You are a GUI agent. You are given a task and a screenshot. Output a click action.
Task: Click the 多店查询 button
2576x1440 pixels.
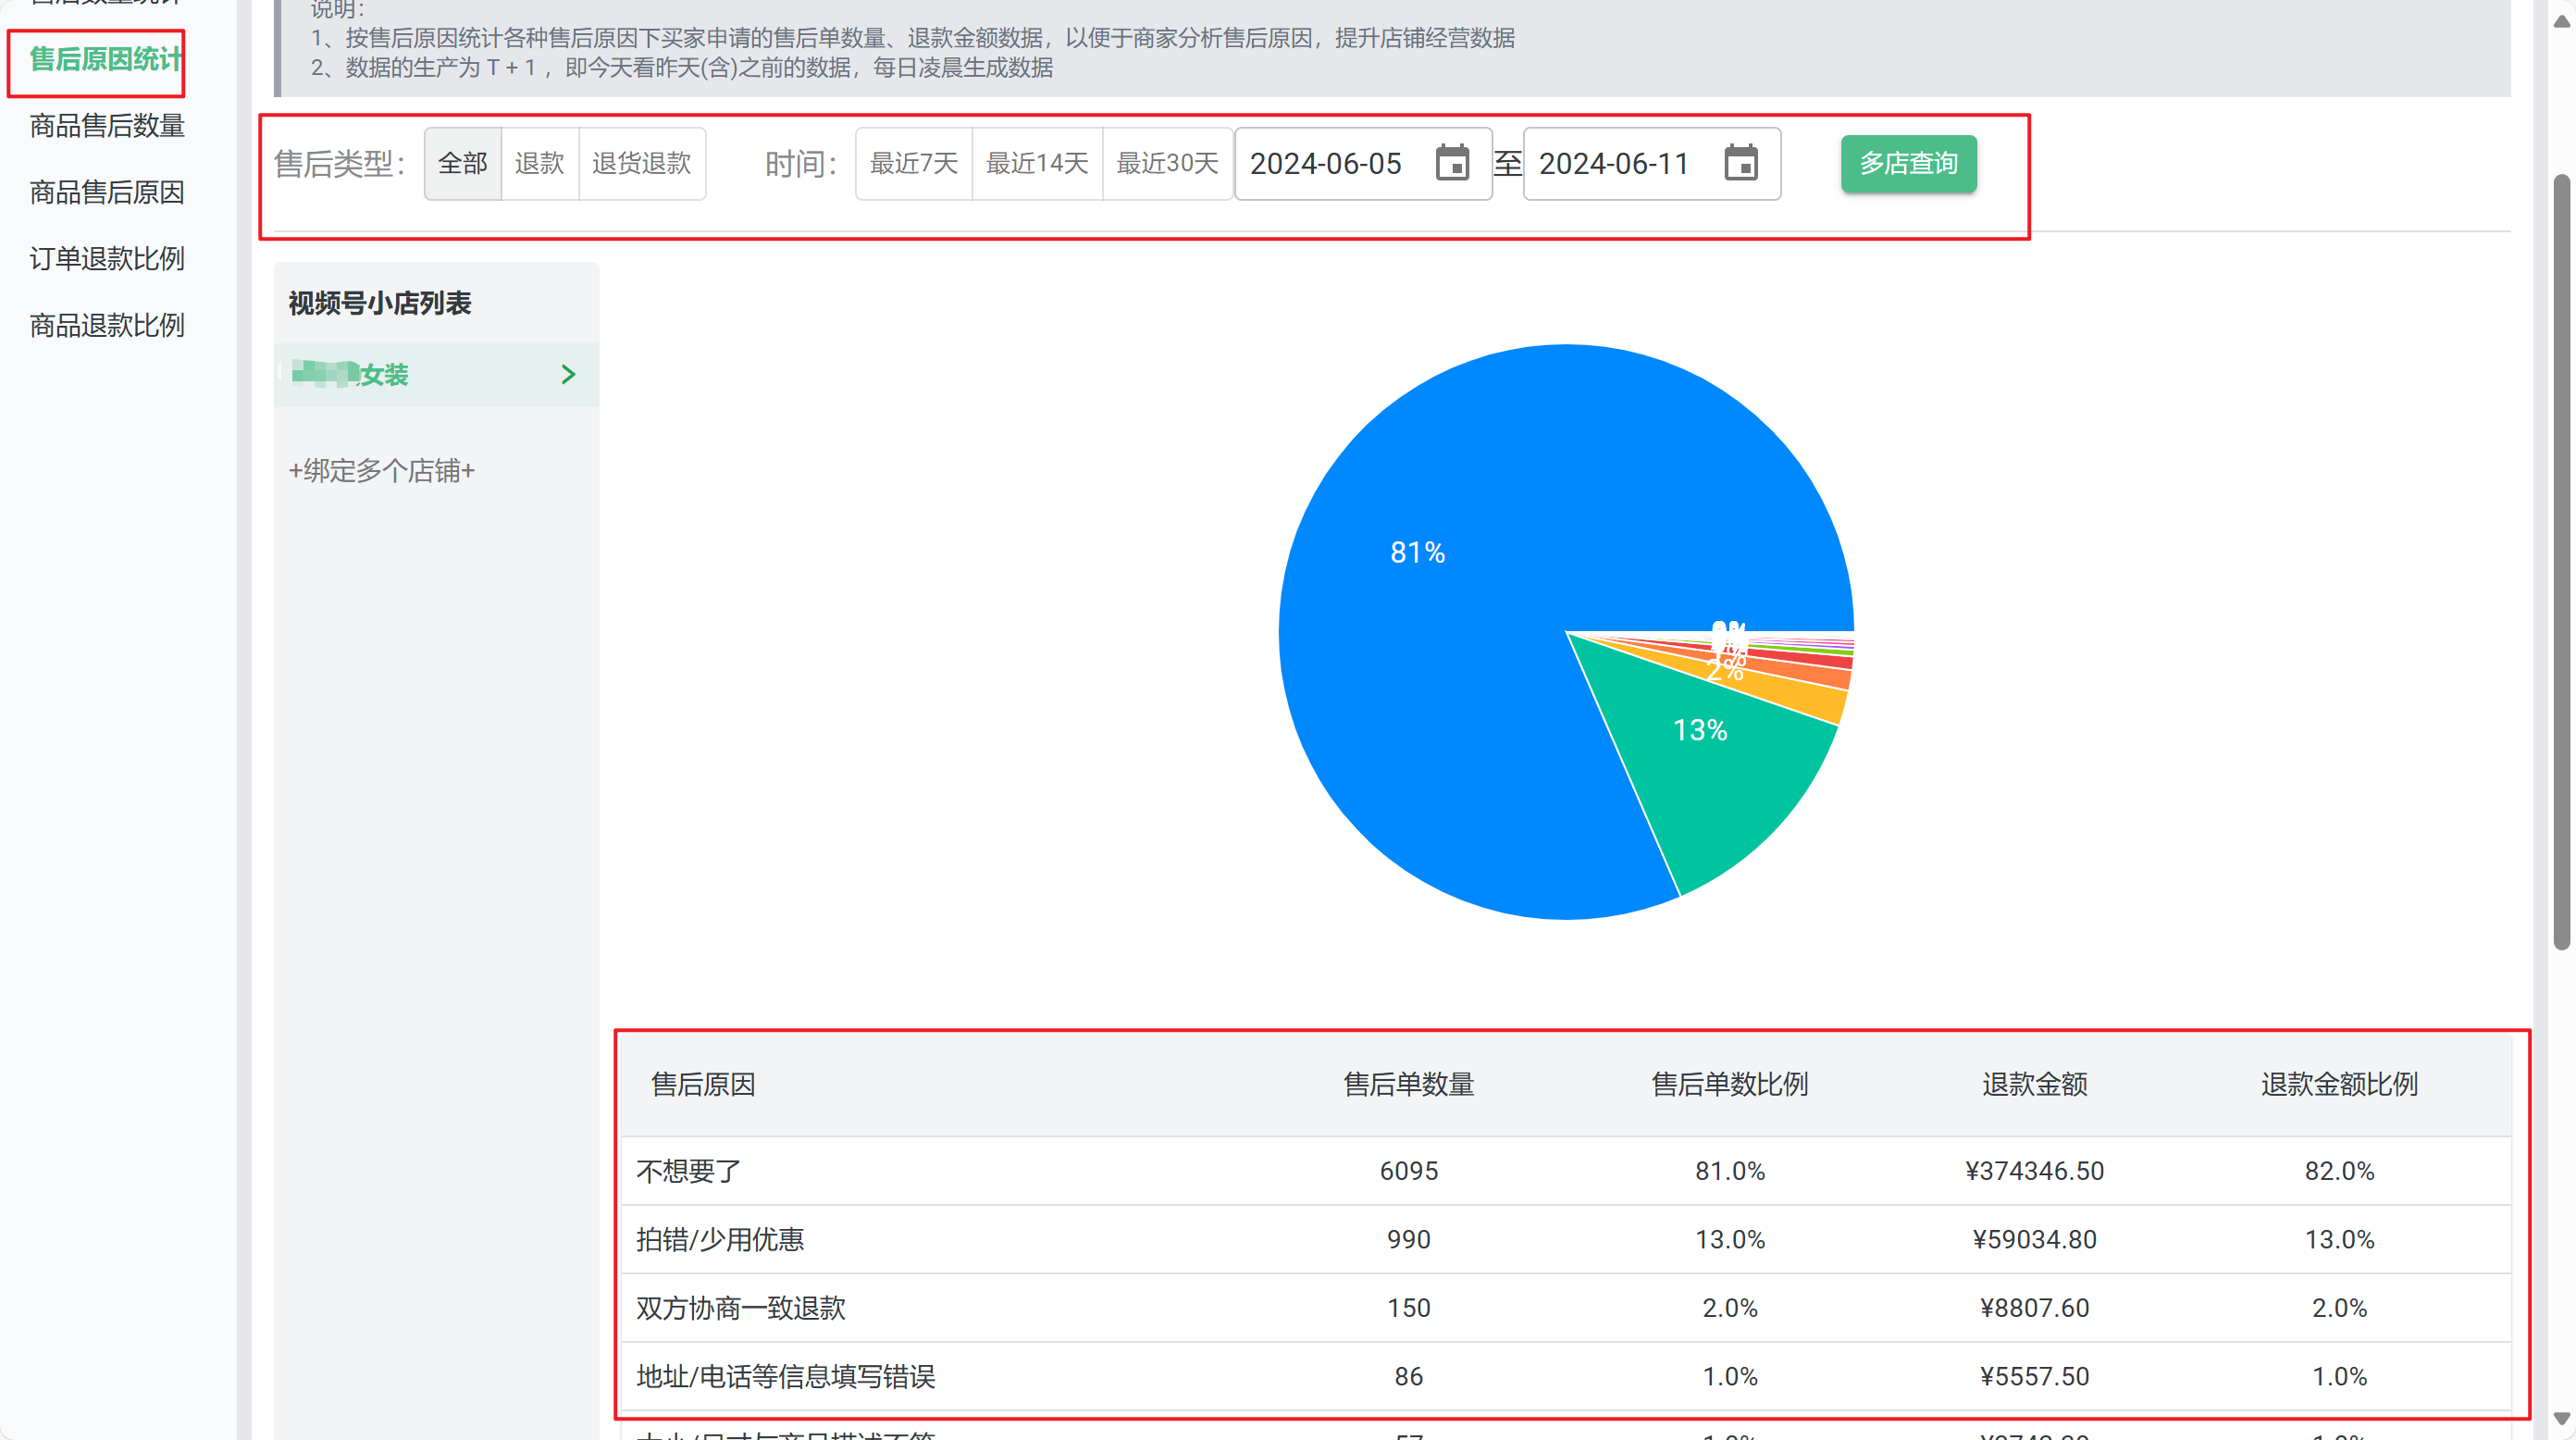1907,163
